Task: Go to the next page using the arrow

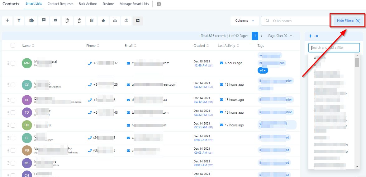Action: [x=261, y=36]
